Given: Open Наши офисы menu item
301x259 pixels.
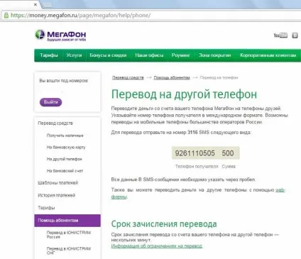Looking at the screenshot, I should [149, 55].
